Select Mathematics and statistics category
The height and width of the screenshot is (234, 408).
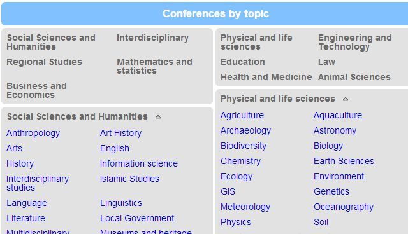click(154, 66)
